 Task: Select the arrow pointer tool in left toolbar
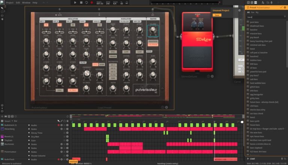click(2, 8)
